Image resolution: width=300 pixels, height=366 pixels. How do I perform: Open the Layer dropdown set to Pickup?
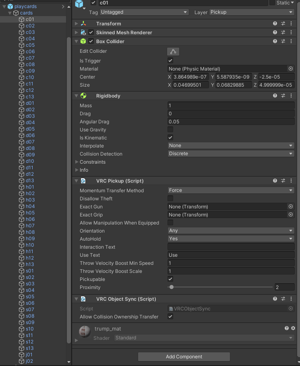[x=252, y=12]
